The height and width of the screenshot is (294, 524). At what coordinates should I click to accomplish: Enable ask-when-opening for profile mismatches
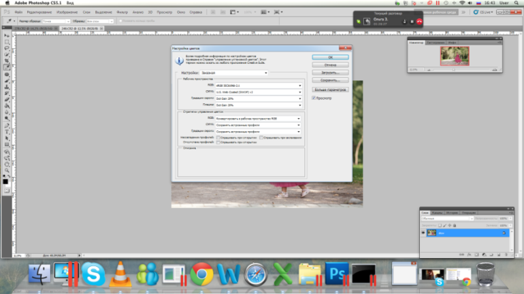(218, 137)
